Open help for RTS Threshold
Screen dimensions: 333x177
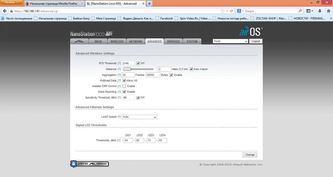coord(119,63)
